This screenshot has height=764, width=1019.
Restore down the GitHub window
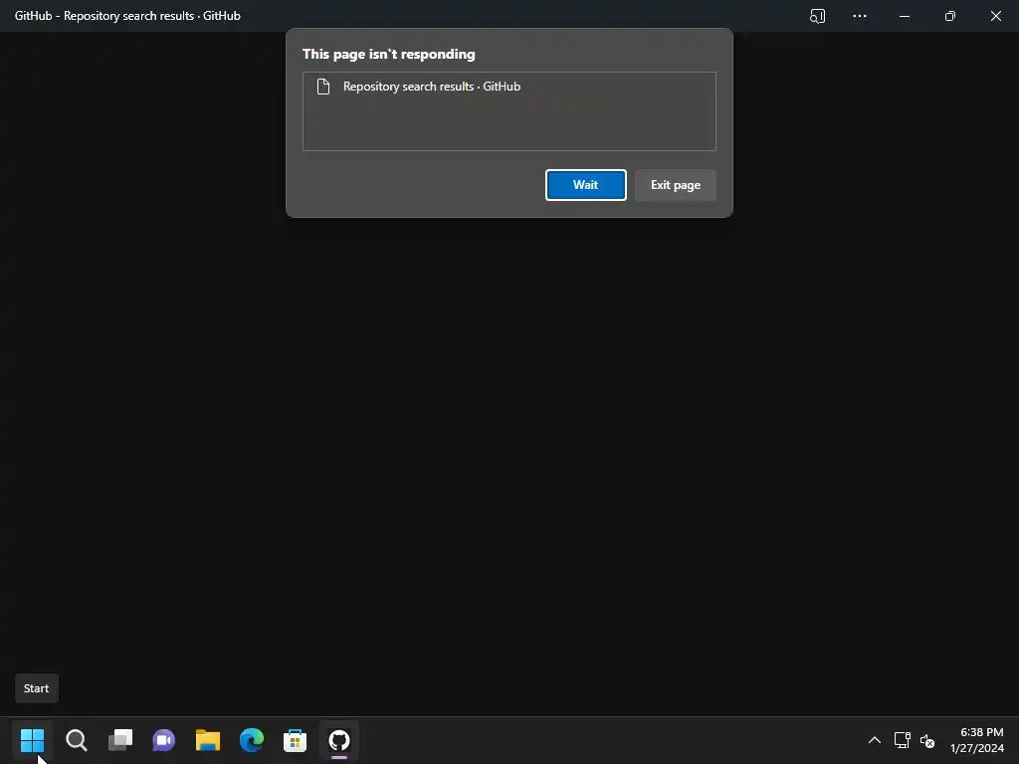[950, 16]
